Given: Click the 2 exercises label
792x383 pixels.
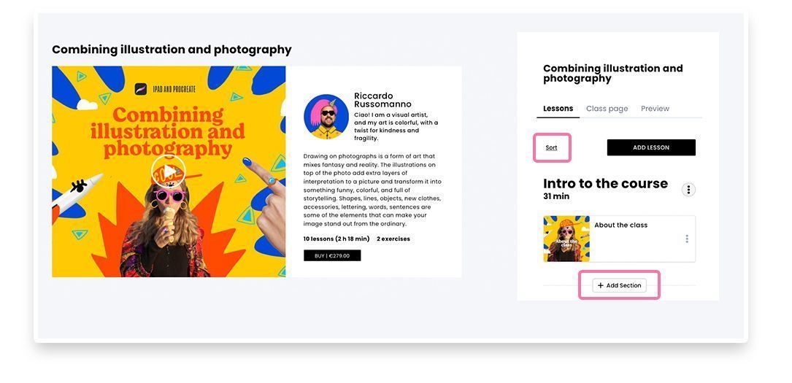Looking at the screenshot, I should pos(393,239).
